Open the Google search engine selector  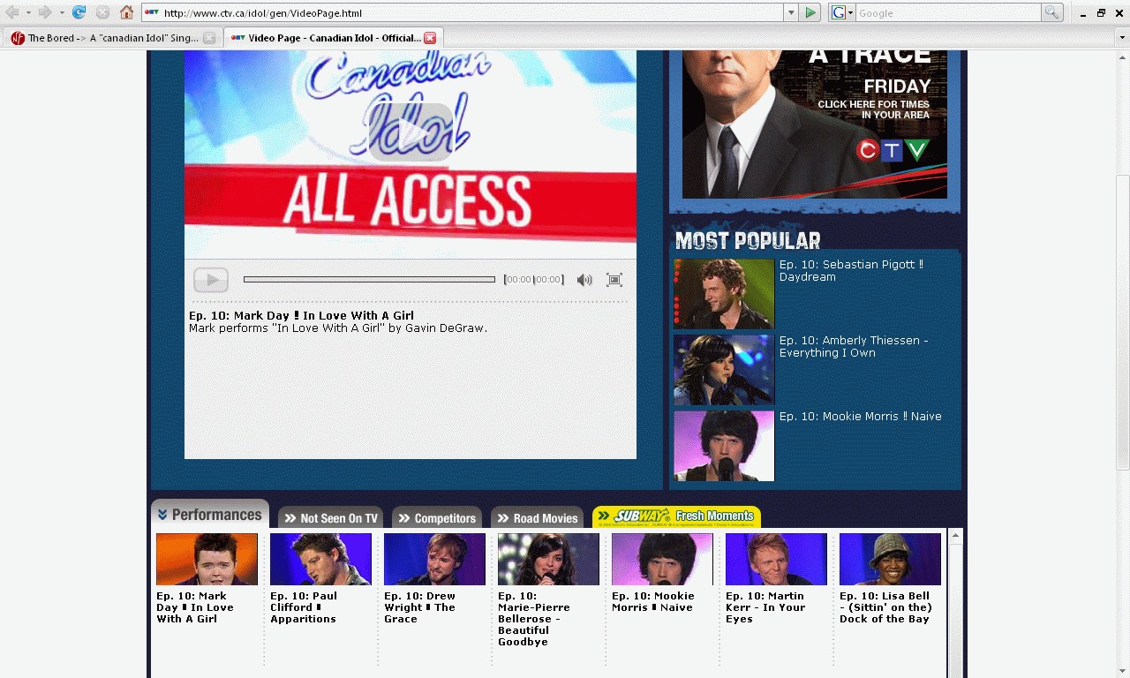[842, 12]
